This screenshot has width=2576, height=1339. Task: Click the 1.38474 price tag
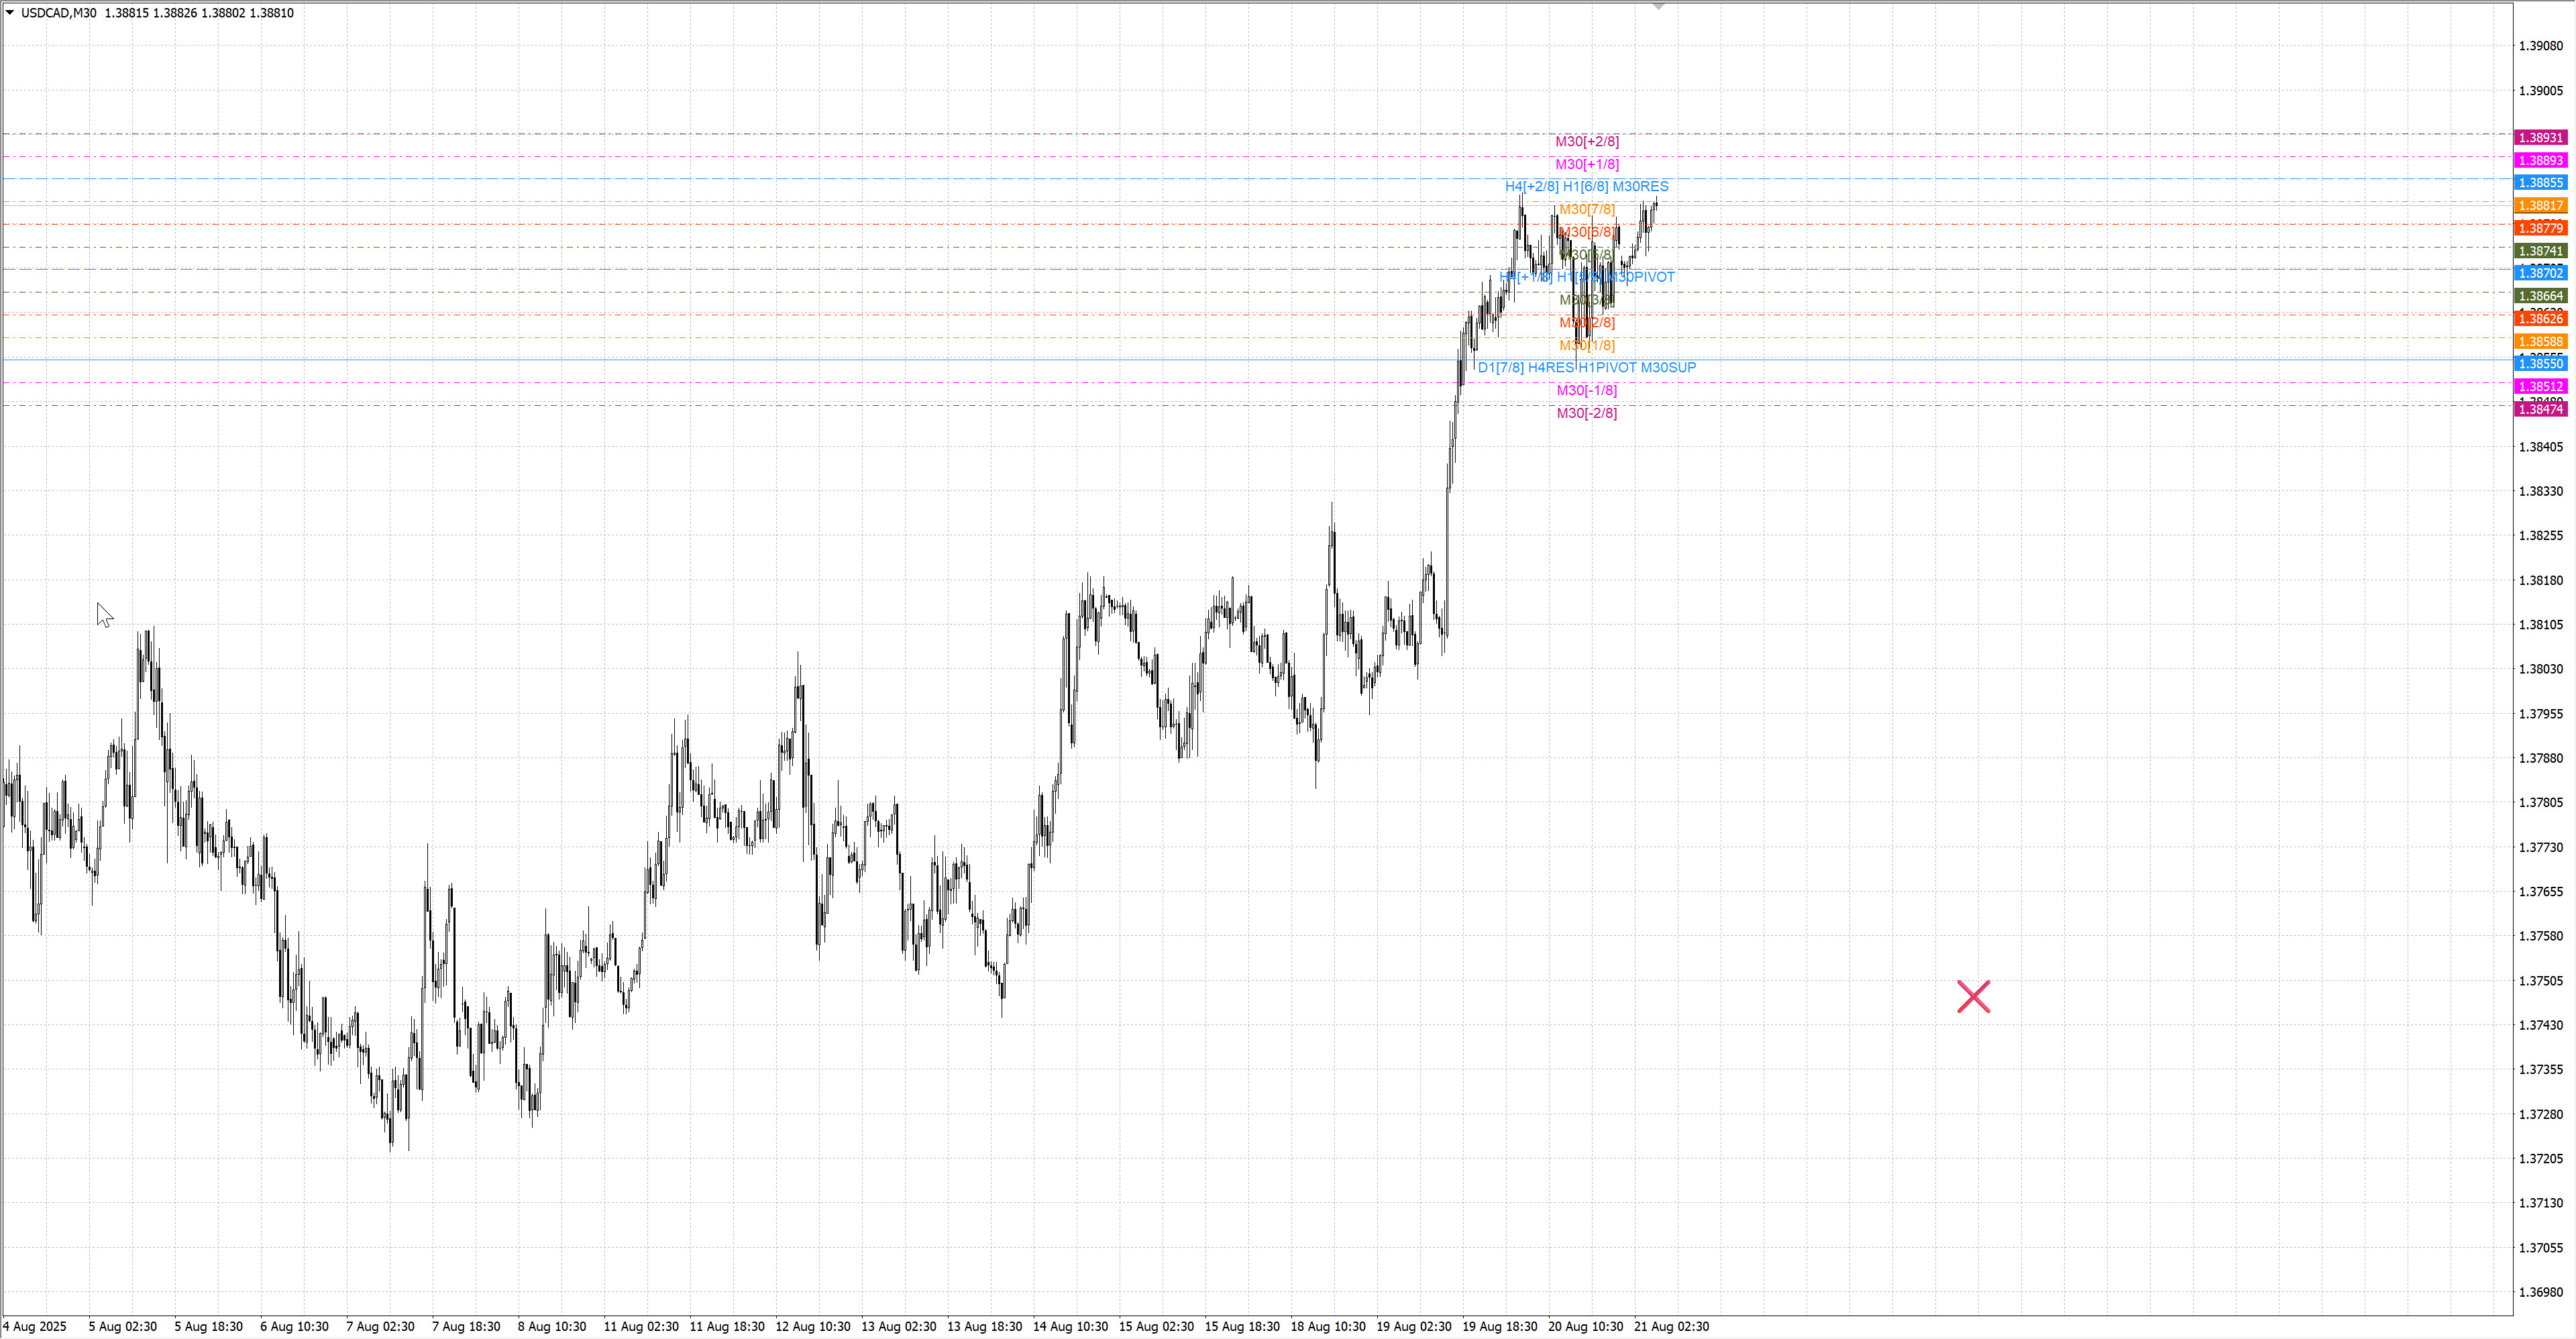2540,409
